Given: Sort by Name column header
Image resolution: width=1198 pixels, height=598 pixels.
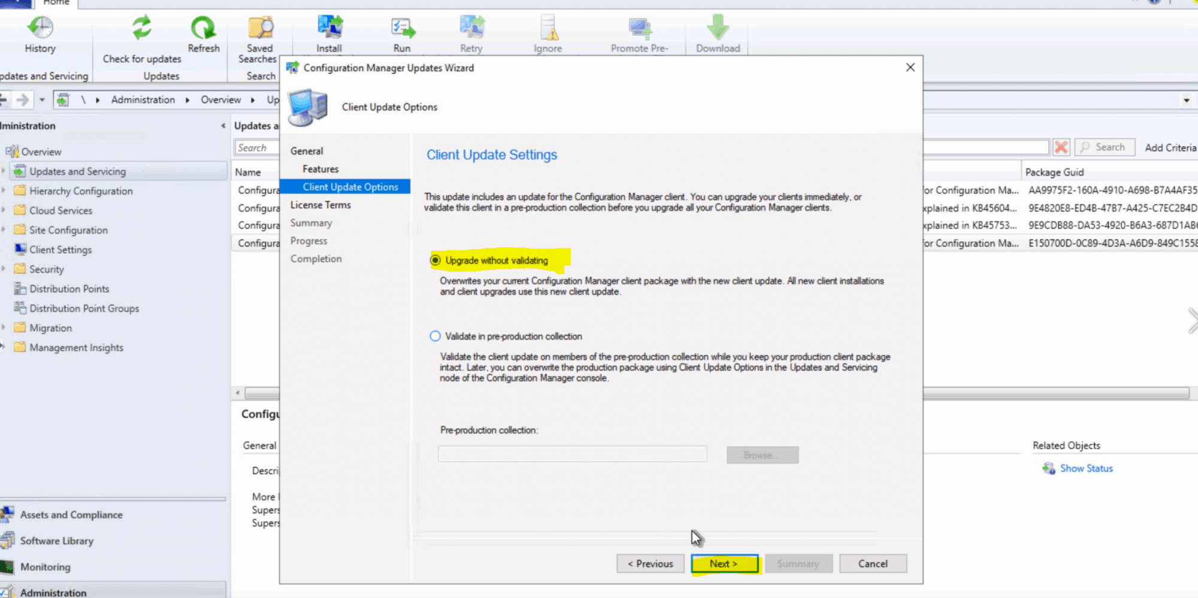Looking at the screenshot, I should click(248, 172).
